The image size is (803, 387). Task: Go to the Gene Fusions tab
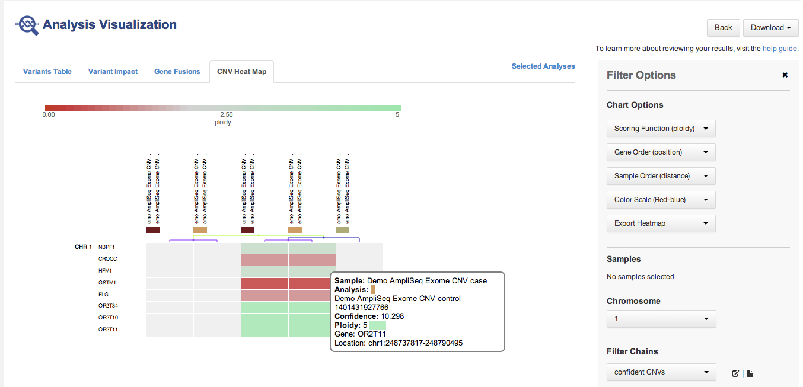(177, 72)
